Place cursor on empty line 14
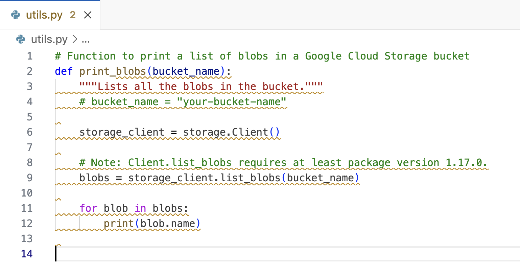The image size is (520, 276). pos(203,254)
